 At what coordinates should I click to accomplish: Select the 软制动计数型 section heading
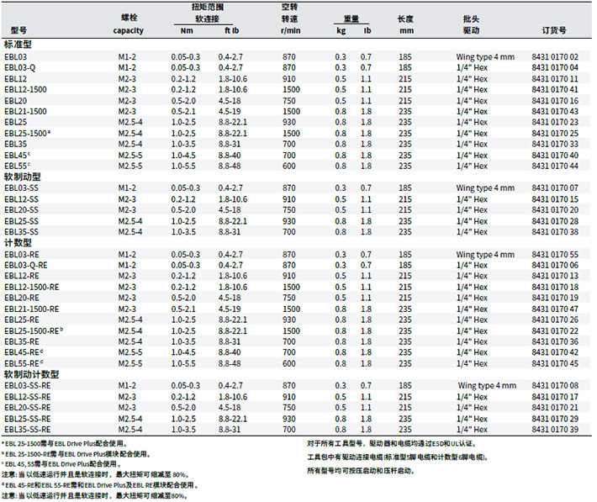coord(31,374)
